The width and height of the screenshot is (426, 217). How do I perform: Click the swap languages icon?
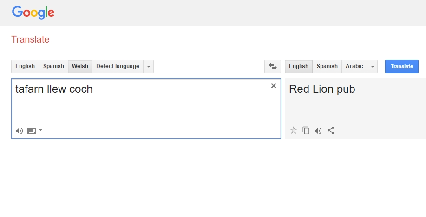pyautogui.click(x=273, y=66)
